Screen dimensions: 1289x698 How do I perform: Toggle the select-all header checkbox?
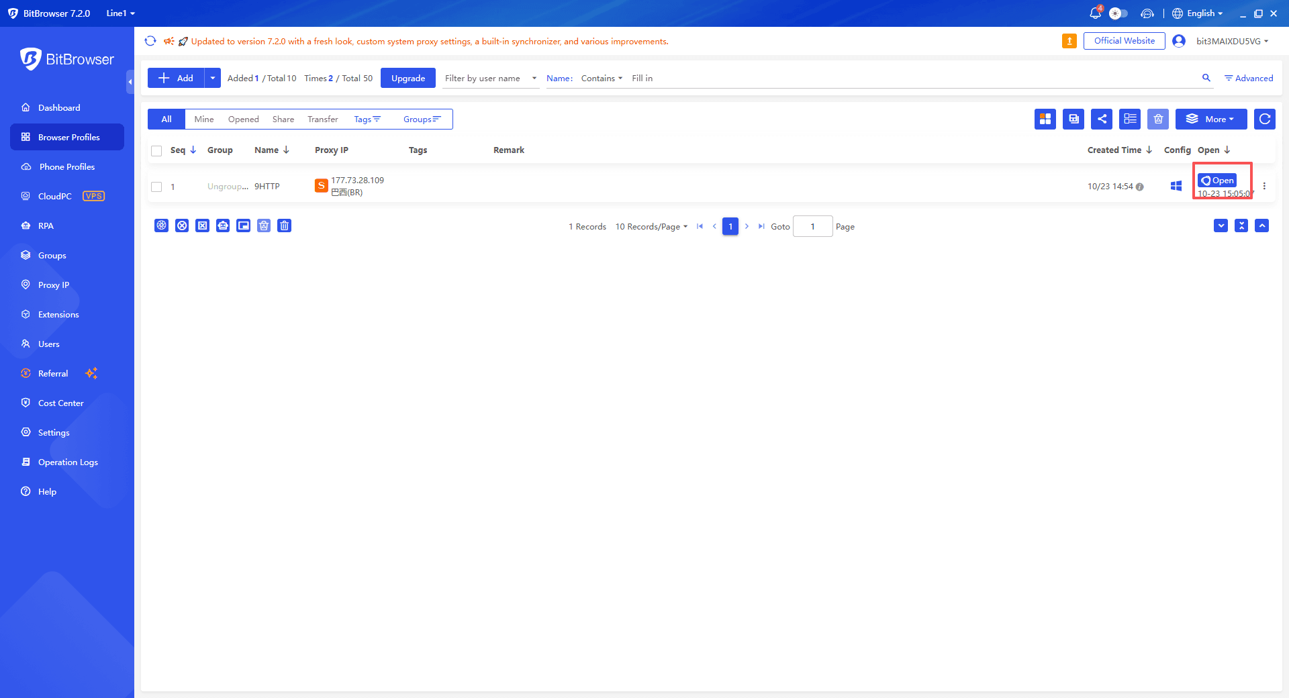click(x=156, y=150)
